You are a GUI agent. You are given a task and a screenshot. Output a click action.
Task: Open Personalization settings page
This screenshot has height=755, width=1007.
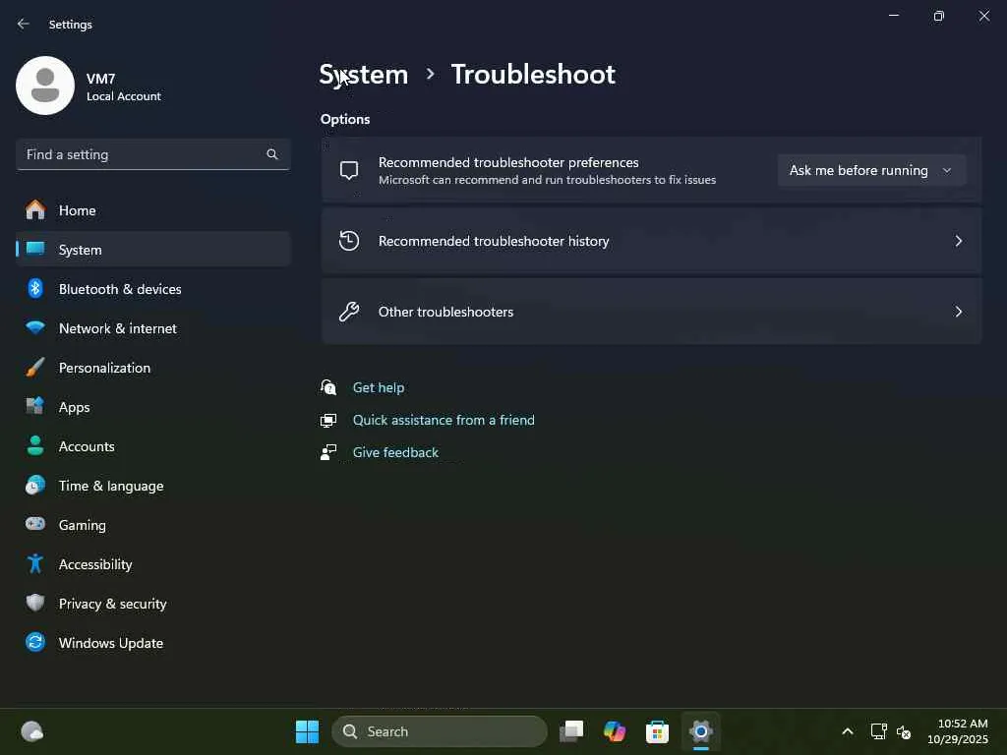(152, 368)
